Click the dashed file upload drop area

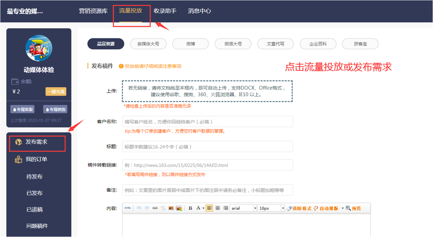(207, 91)
